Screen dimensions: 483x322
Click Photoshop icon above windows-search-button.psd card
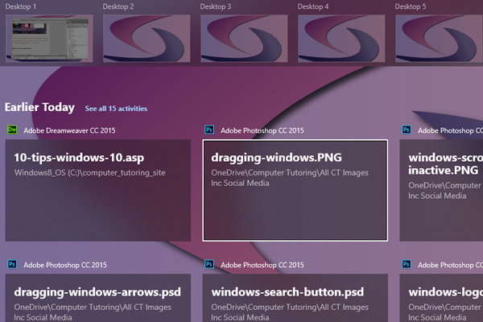pyautogui.click(x=209, y=264)
